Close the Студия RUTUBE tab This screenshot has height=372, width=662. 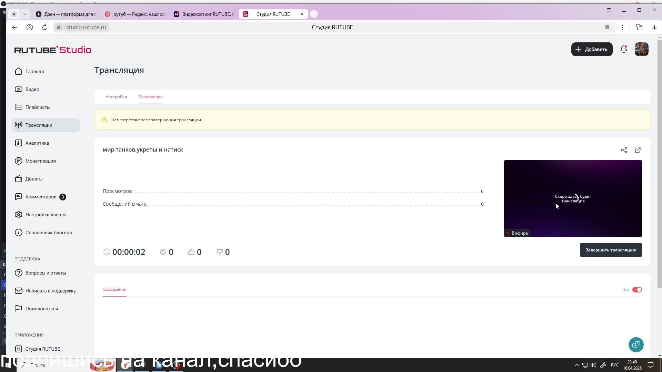pos(302,14)
